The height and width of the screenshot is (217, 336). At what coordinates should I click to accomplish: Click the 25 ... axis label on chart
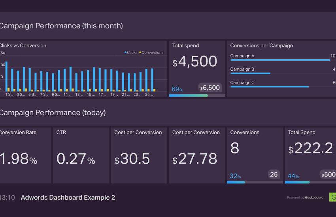click(149, 94)
